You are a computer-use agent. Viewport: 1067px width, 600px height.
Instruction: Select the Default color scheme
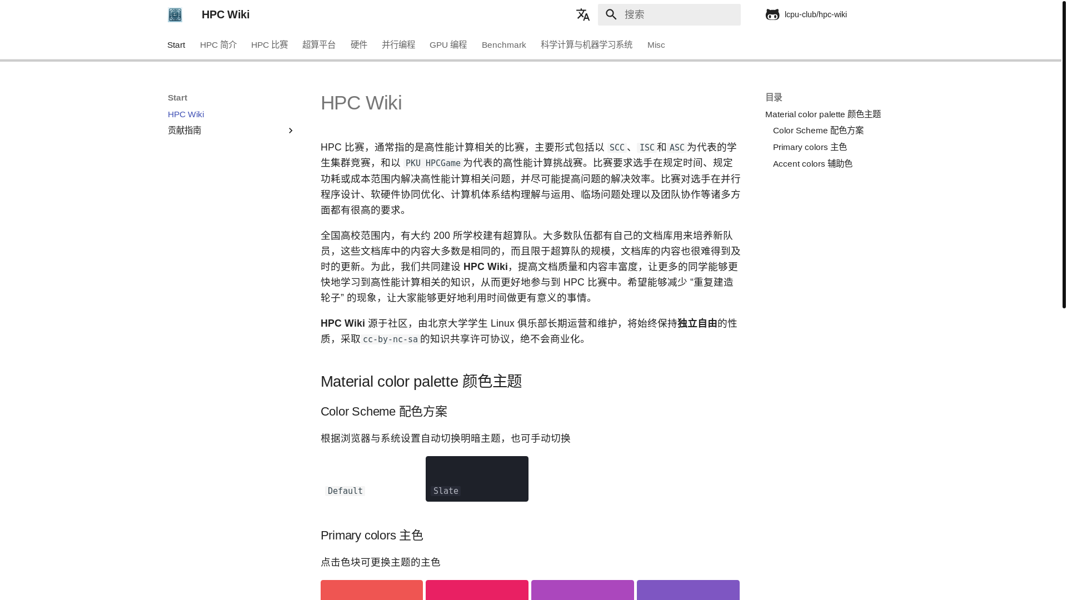pos(372,479)
